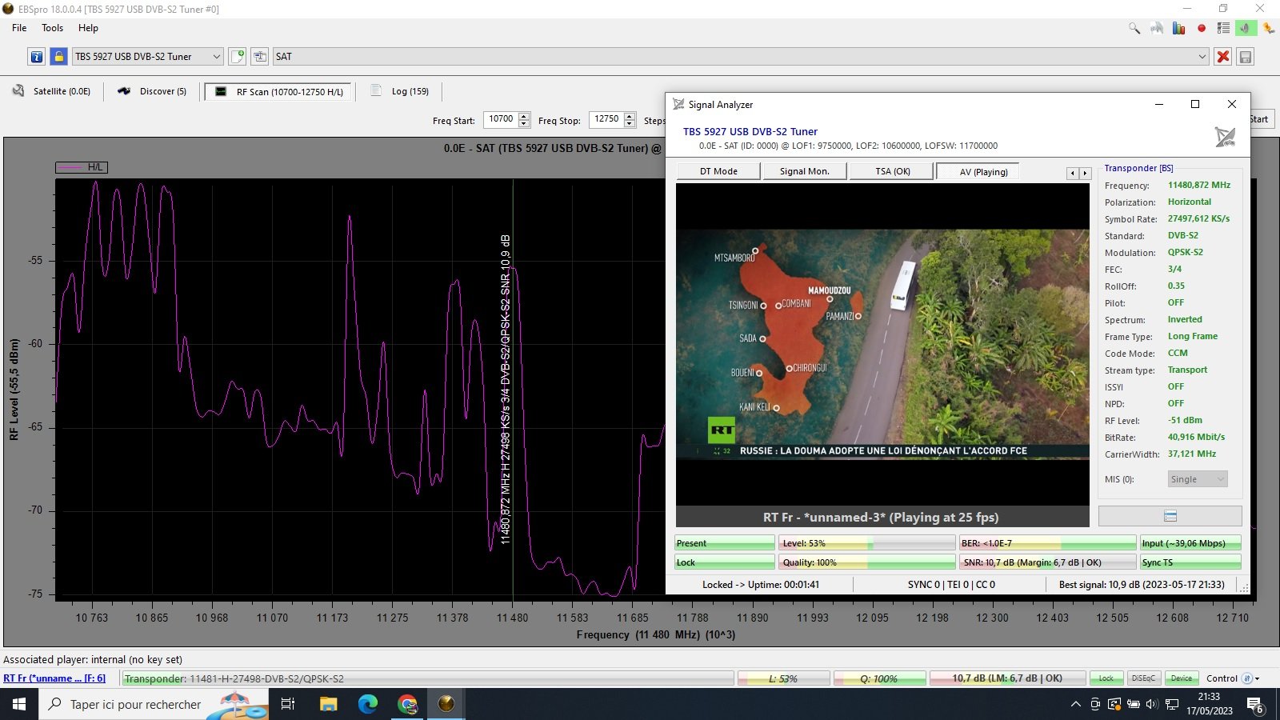
Task: Click the blue info icon beside tuner
Action: click(37, 57)
